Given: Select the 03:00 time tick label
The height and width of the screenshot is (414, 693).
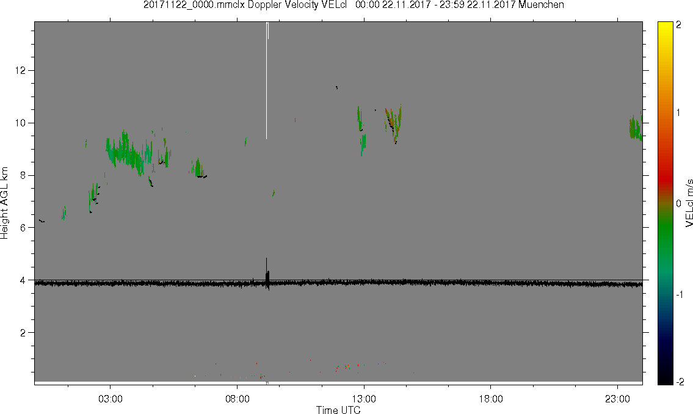Looking at the screenshot, I should point(111,399).
